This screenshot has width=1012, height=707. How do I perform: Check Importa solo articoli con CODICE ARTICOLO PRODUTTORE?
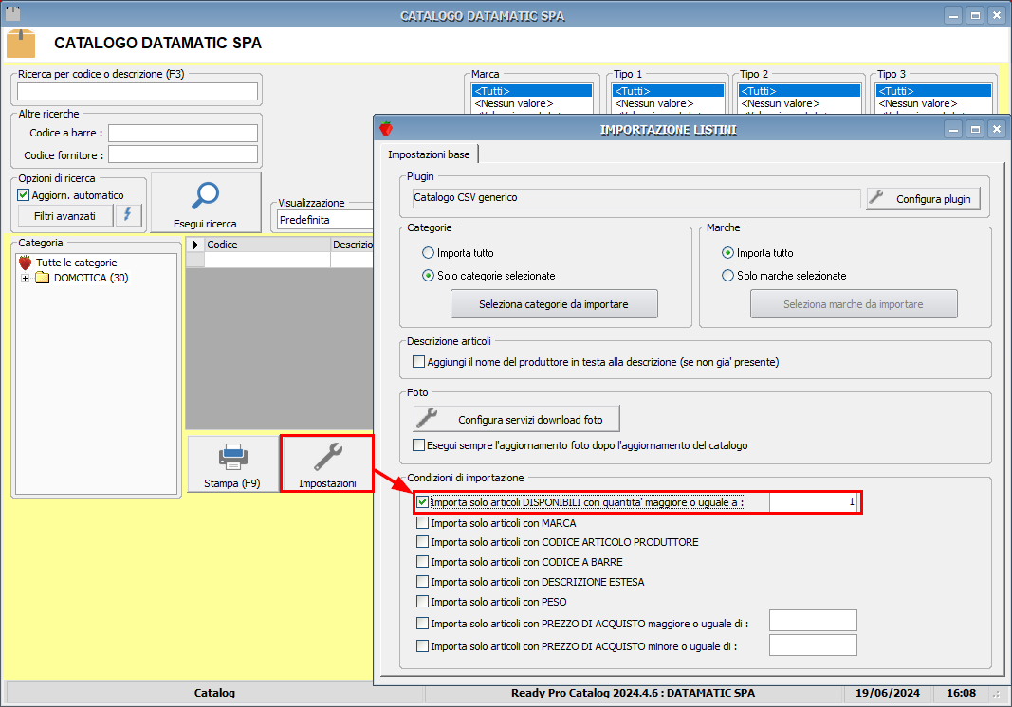coord(422,542)
